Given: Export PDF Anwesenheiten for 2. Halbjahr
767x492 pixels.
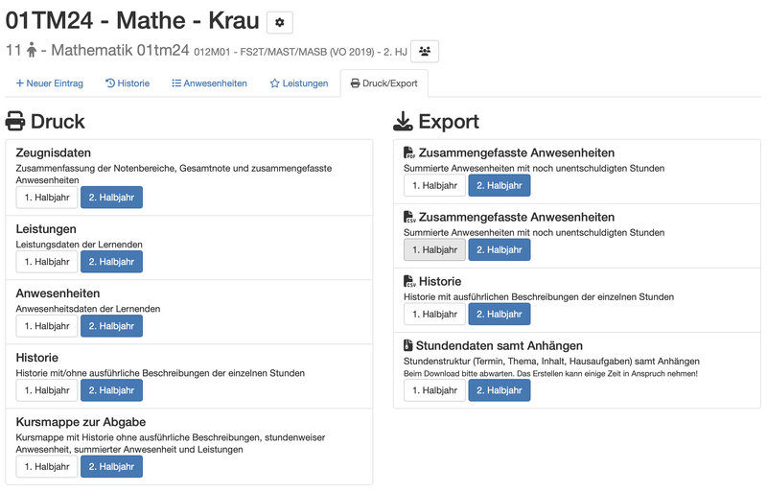Looking at the screenshot, I should pyautogui.click(x=499, y=186).
